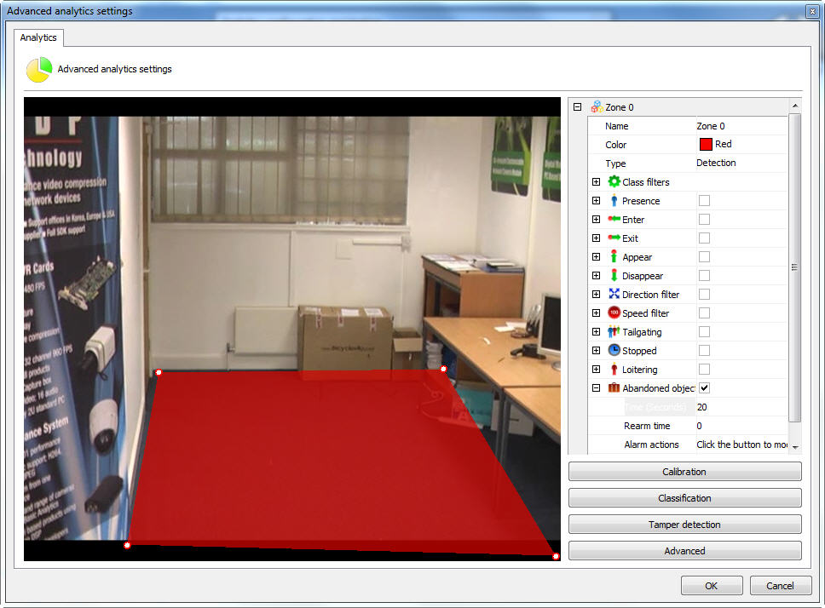The width and height of the screenshot is (825, 608).
Task: Click the Time value 20 field
Action: (x=741, y=407)
